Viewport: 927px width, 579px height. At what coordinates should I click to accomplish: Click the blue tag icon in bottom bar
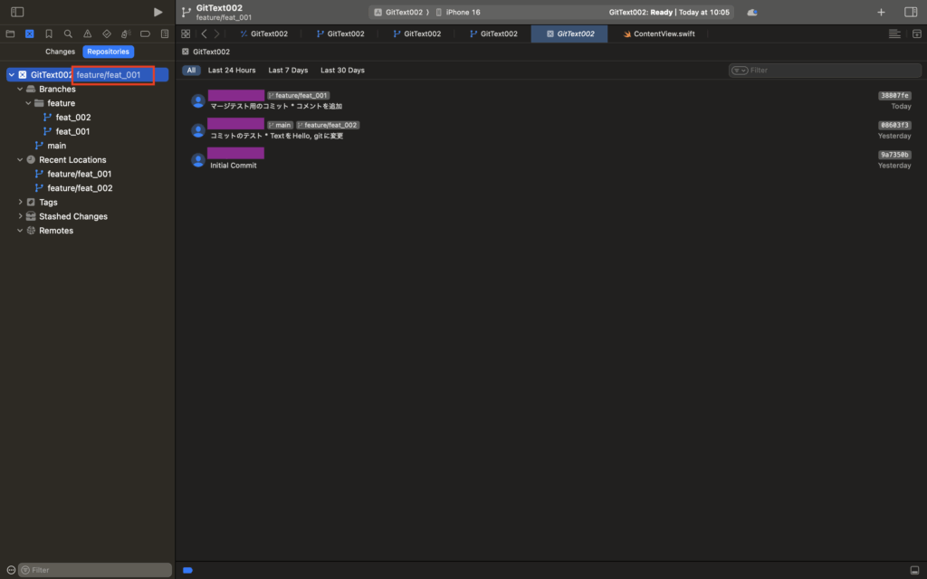coord(188,570)
